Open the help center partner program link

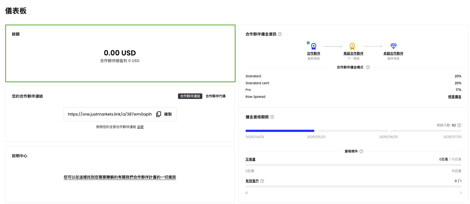(120, 177)
